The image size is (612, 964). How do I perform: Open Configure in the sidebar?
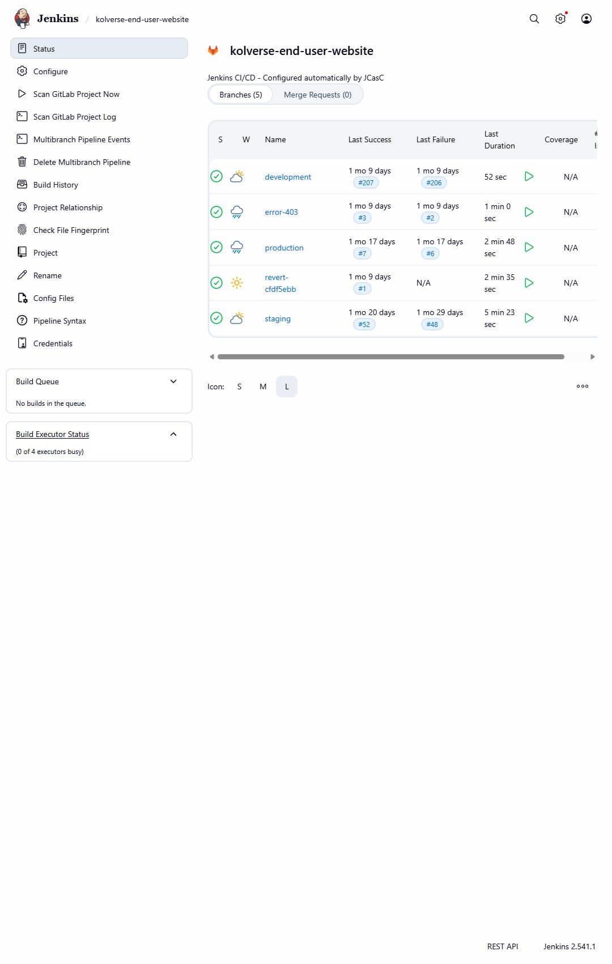click(99, 71)
